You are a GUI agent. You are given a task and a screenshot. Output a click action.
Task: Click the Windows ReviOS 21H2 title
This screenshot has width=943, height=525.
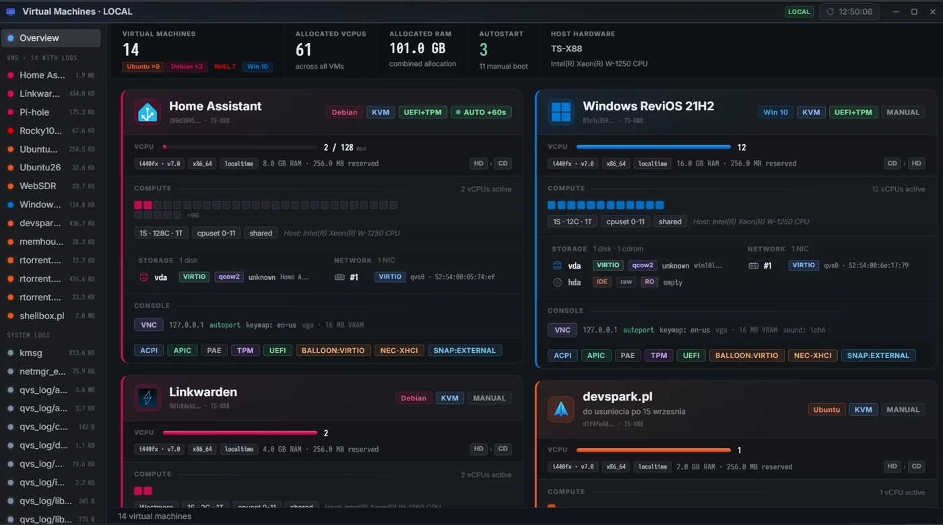point(648,106)
